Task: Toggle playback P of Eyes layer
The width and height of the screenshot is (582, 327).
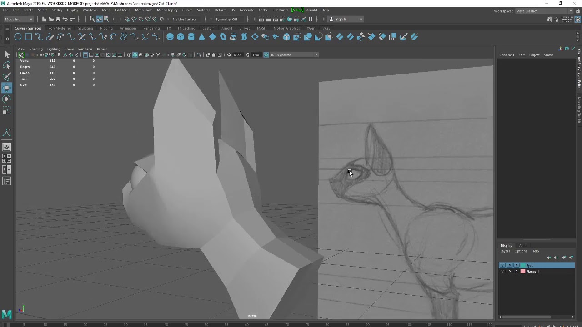Action: 509,265
